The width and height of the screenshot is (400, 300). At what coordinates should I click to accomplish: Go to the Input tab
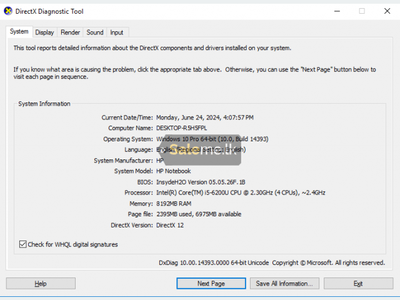[x=117, y=32]
